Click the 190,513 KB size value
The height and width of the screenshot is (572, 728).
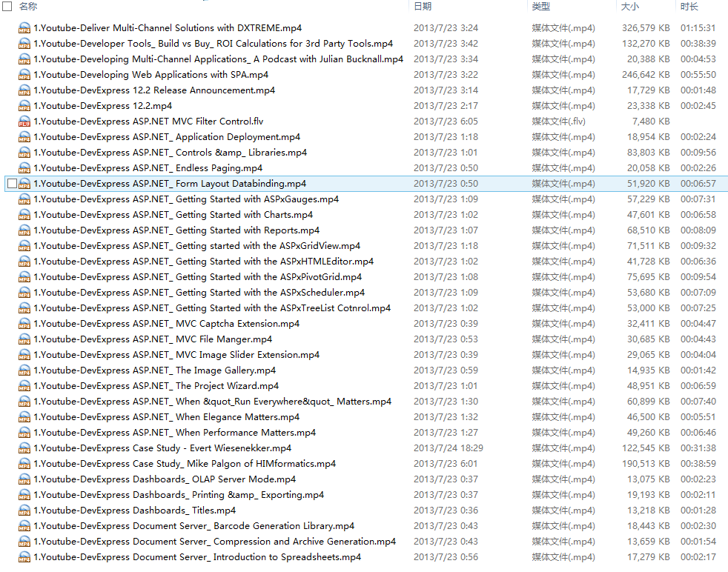(646, 464)
